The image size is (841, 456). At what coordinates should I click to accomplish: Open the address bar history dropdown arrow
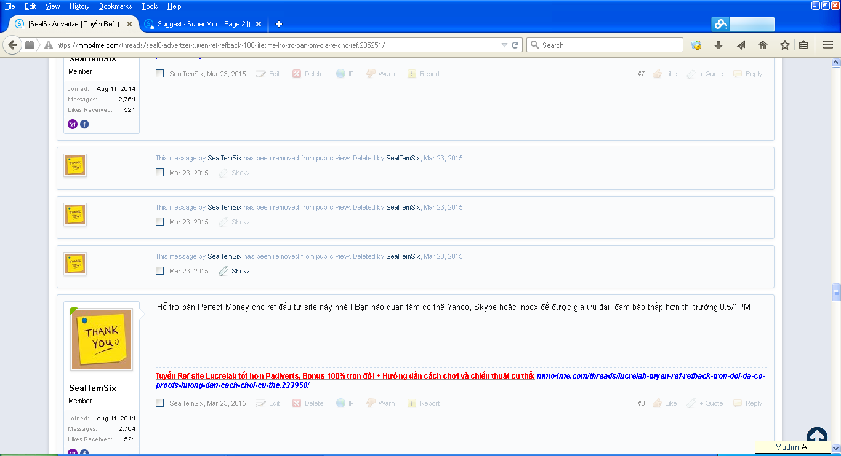pyautogui.click(x=504, y=45)
